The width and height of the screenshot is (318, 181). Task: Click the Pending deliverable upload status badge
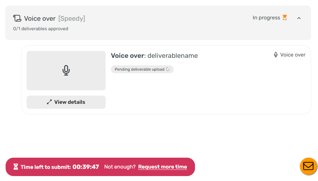pos(142,69)
